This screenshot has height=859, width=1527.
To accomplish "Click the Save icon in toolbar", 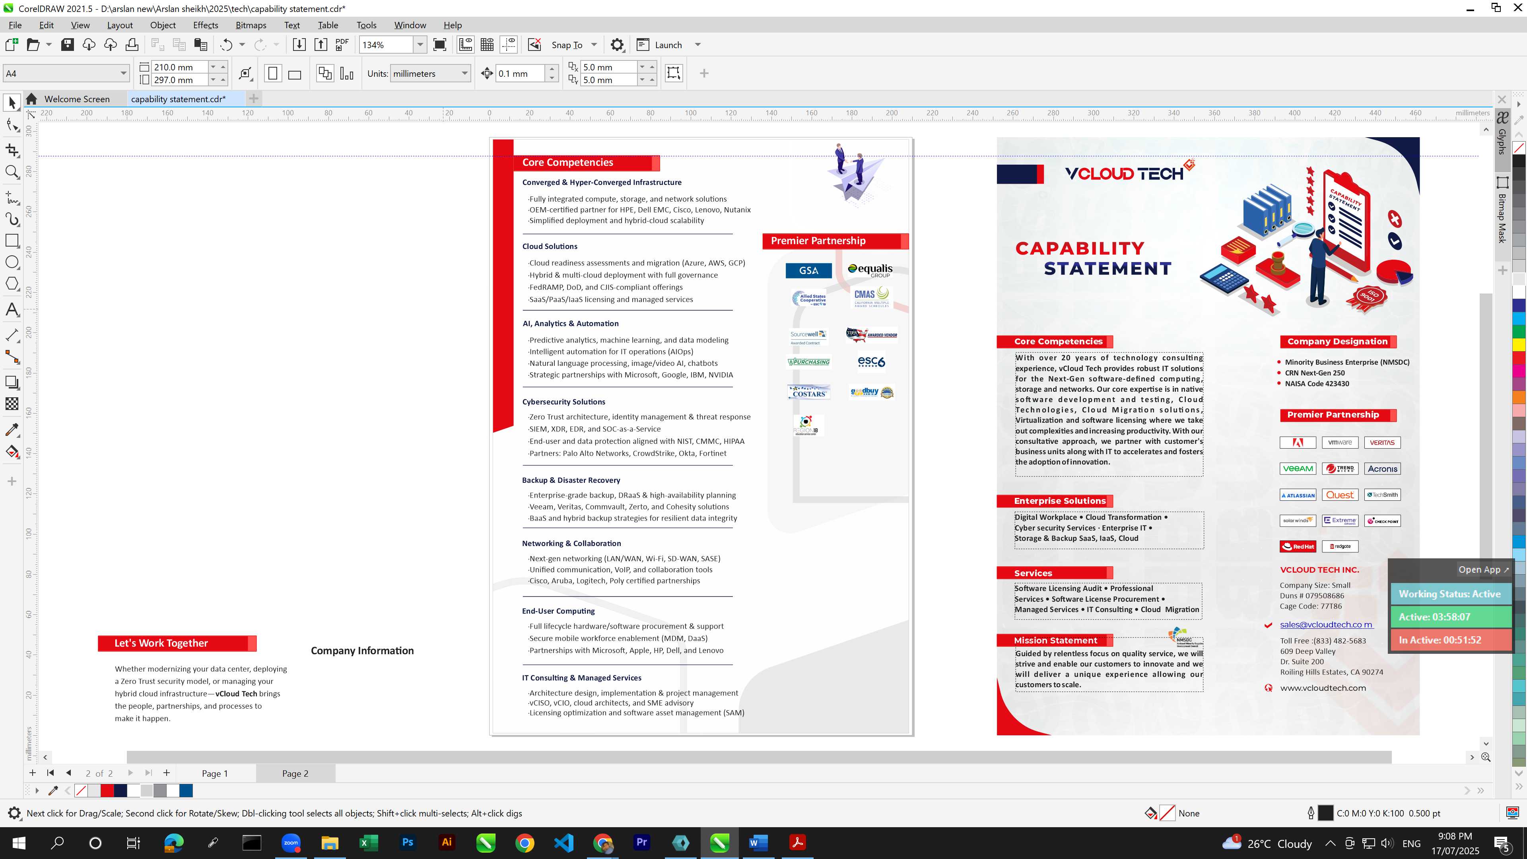I will [x=68, y=45].
